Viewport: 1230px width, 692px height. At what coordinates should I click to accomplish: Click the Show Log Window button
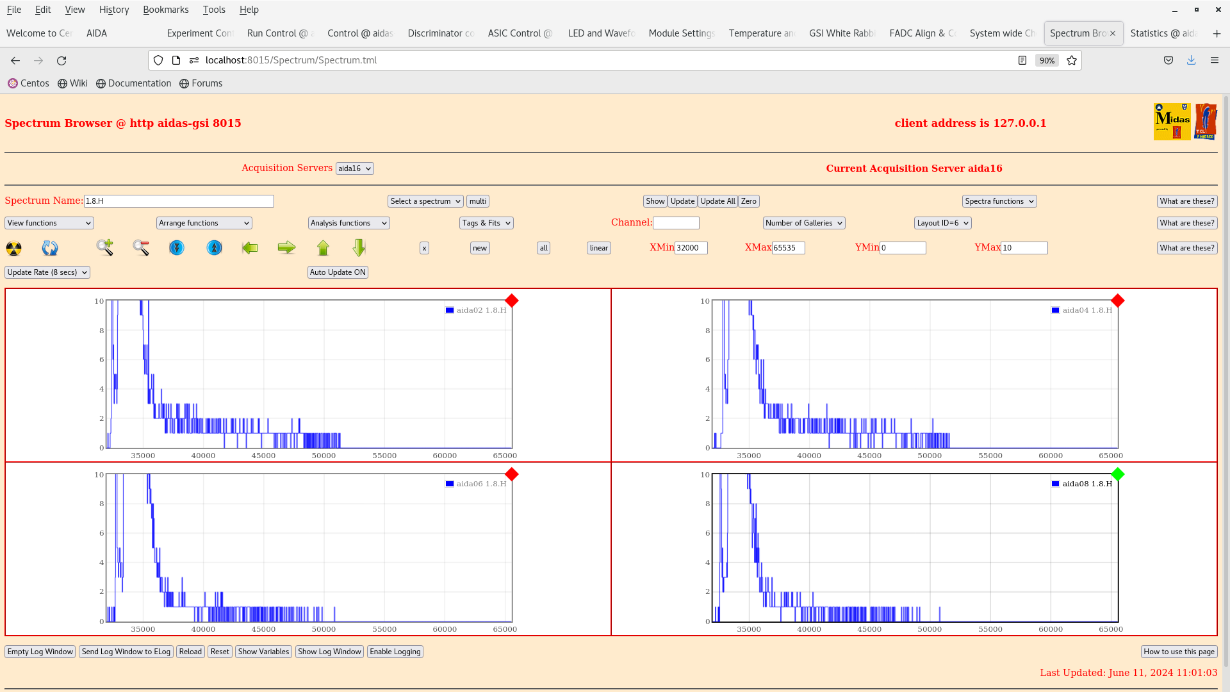[x=329, y=652]
